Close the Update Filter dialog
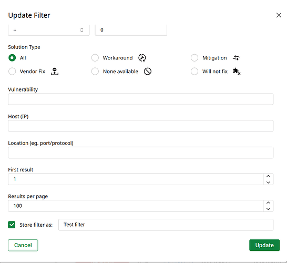Viewport: 287px width, 263px height. point(279,15)
